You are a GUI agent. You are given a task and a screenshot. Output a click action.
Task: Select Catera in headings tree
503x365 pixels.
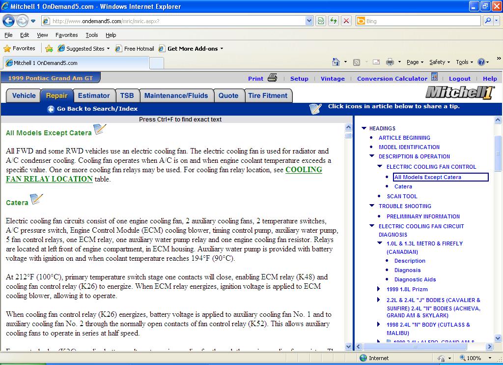click(403, 186)
